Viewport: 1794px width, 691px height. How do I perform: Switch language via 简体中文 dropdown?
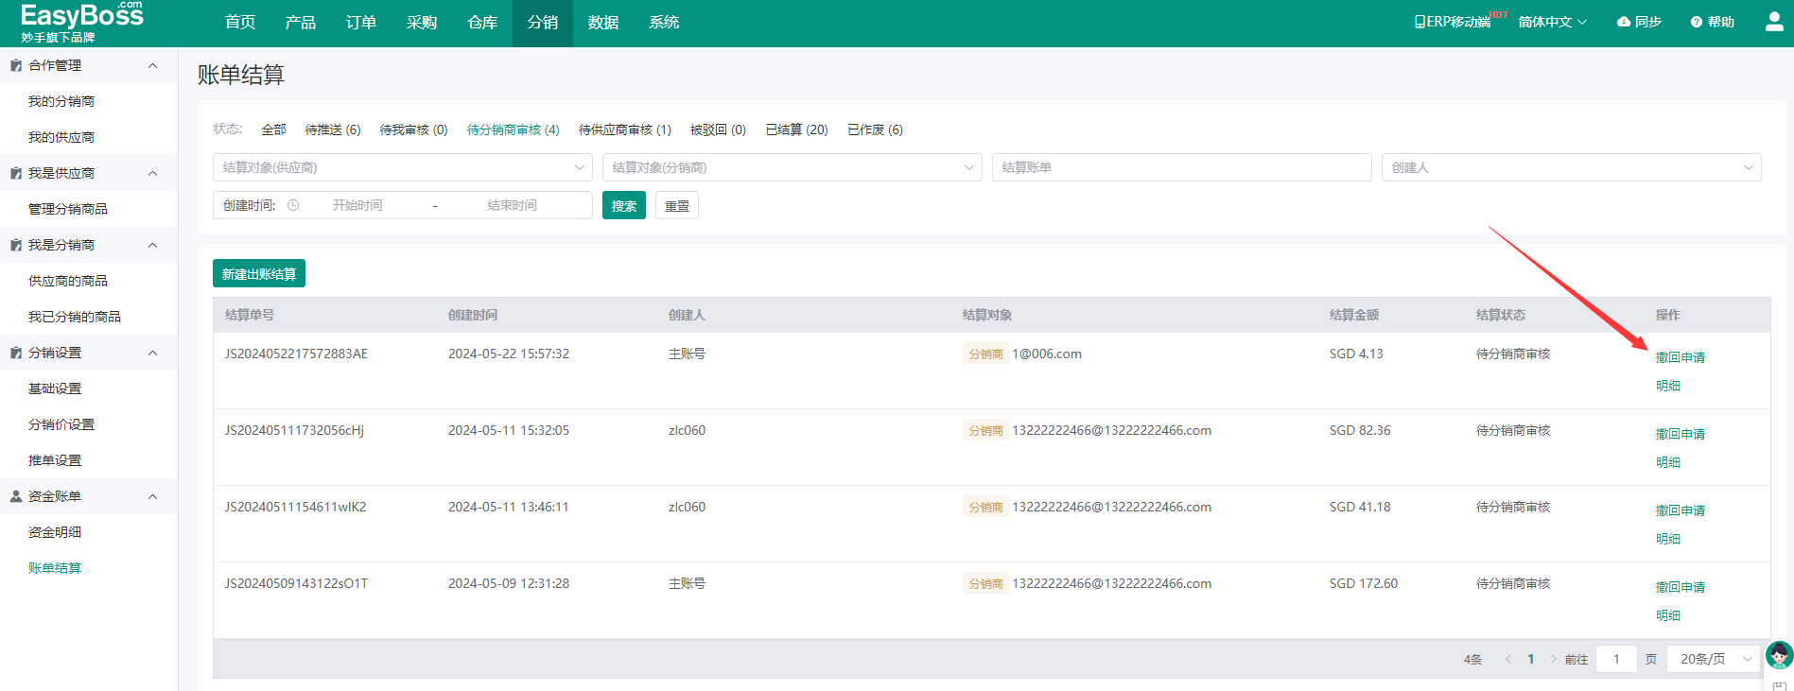[1552, 22]
